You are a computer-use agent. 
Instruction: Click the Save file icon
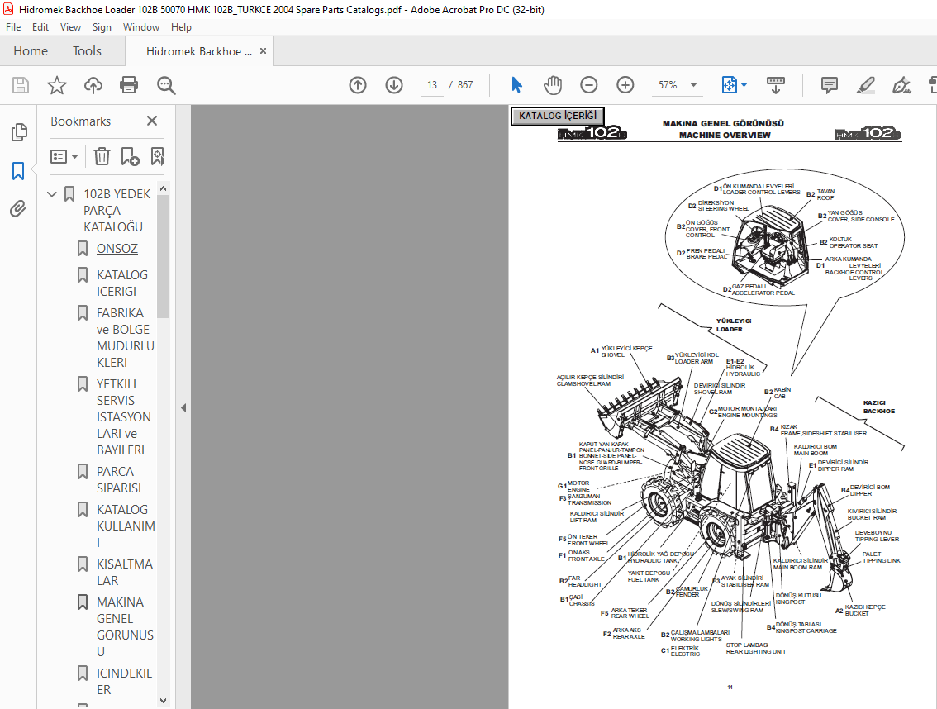(x=21, y=85)
